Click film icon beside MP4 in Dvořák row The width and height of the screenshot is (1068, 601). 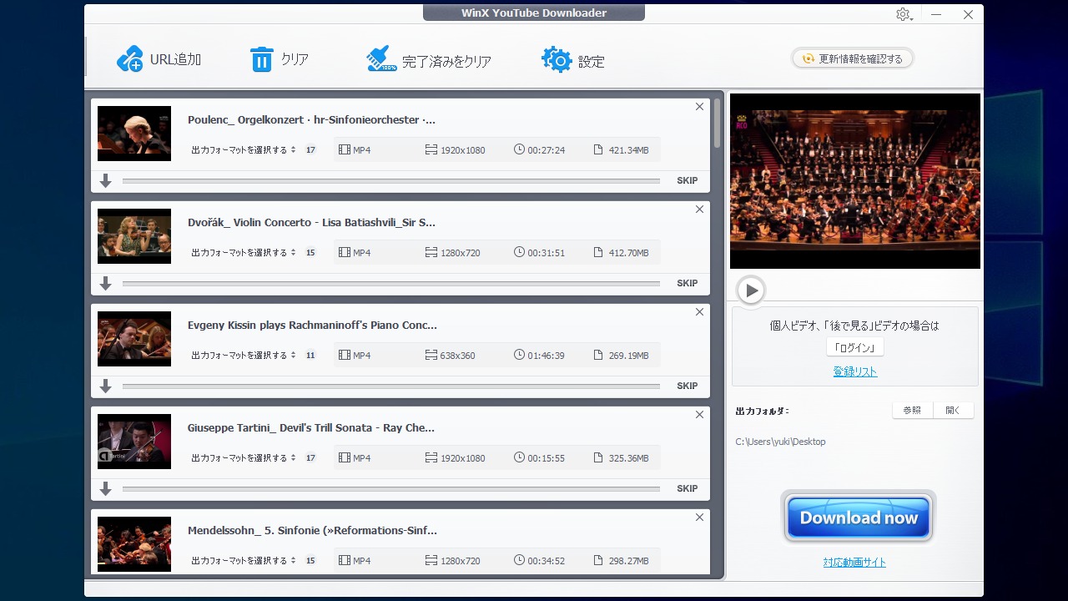pos(344,253)
